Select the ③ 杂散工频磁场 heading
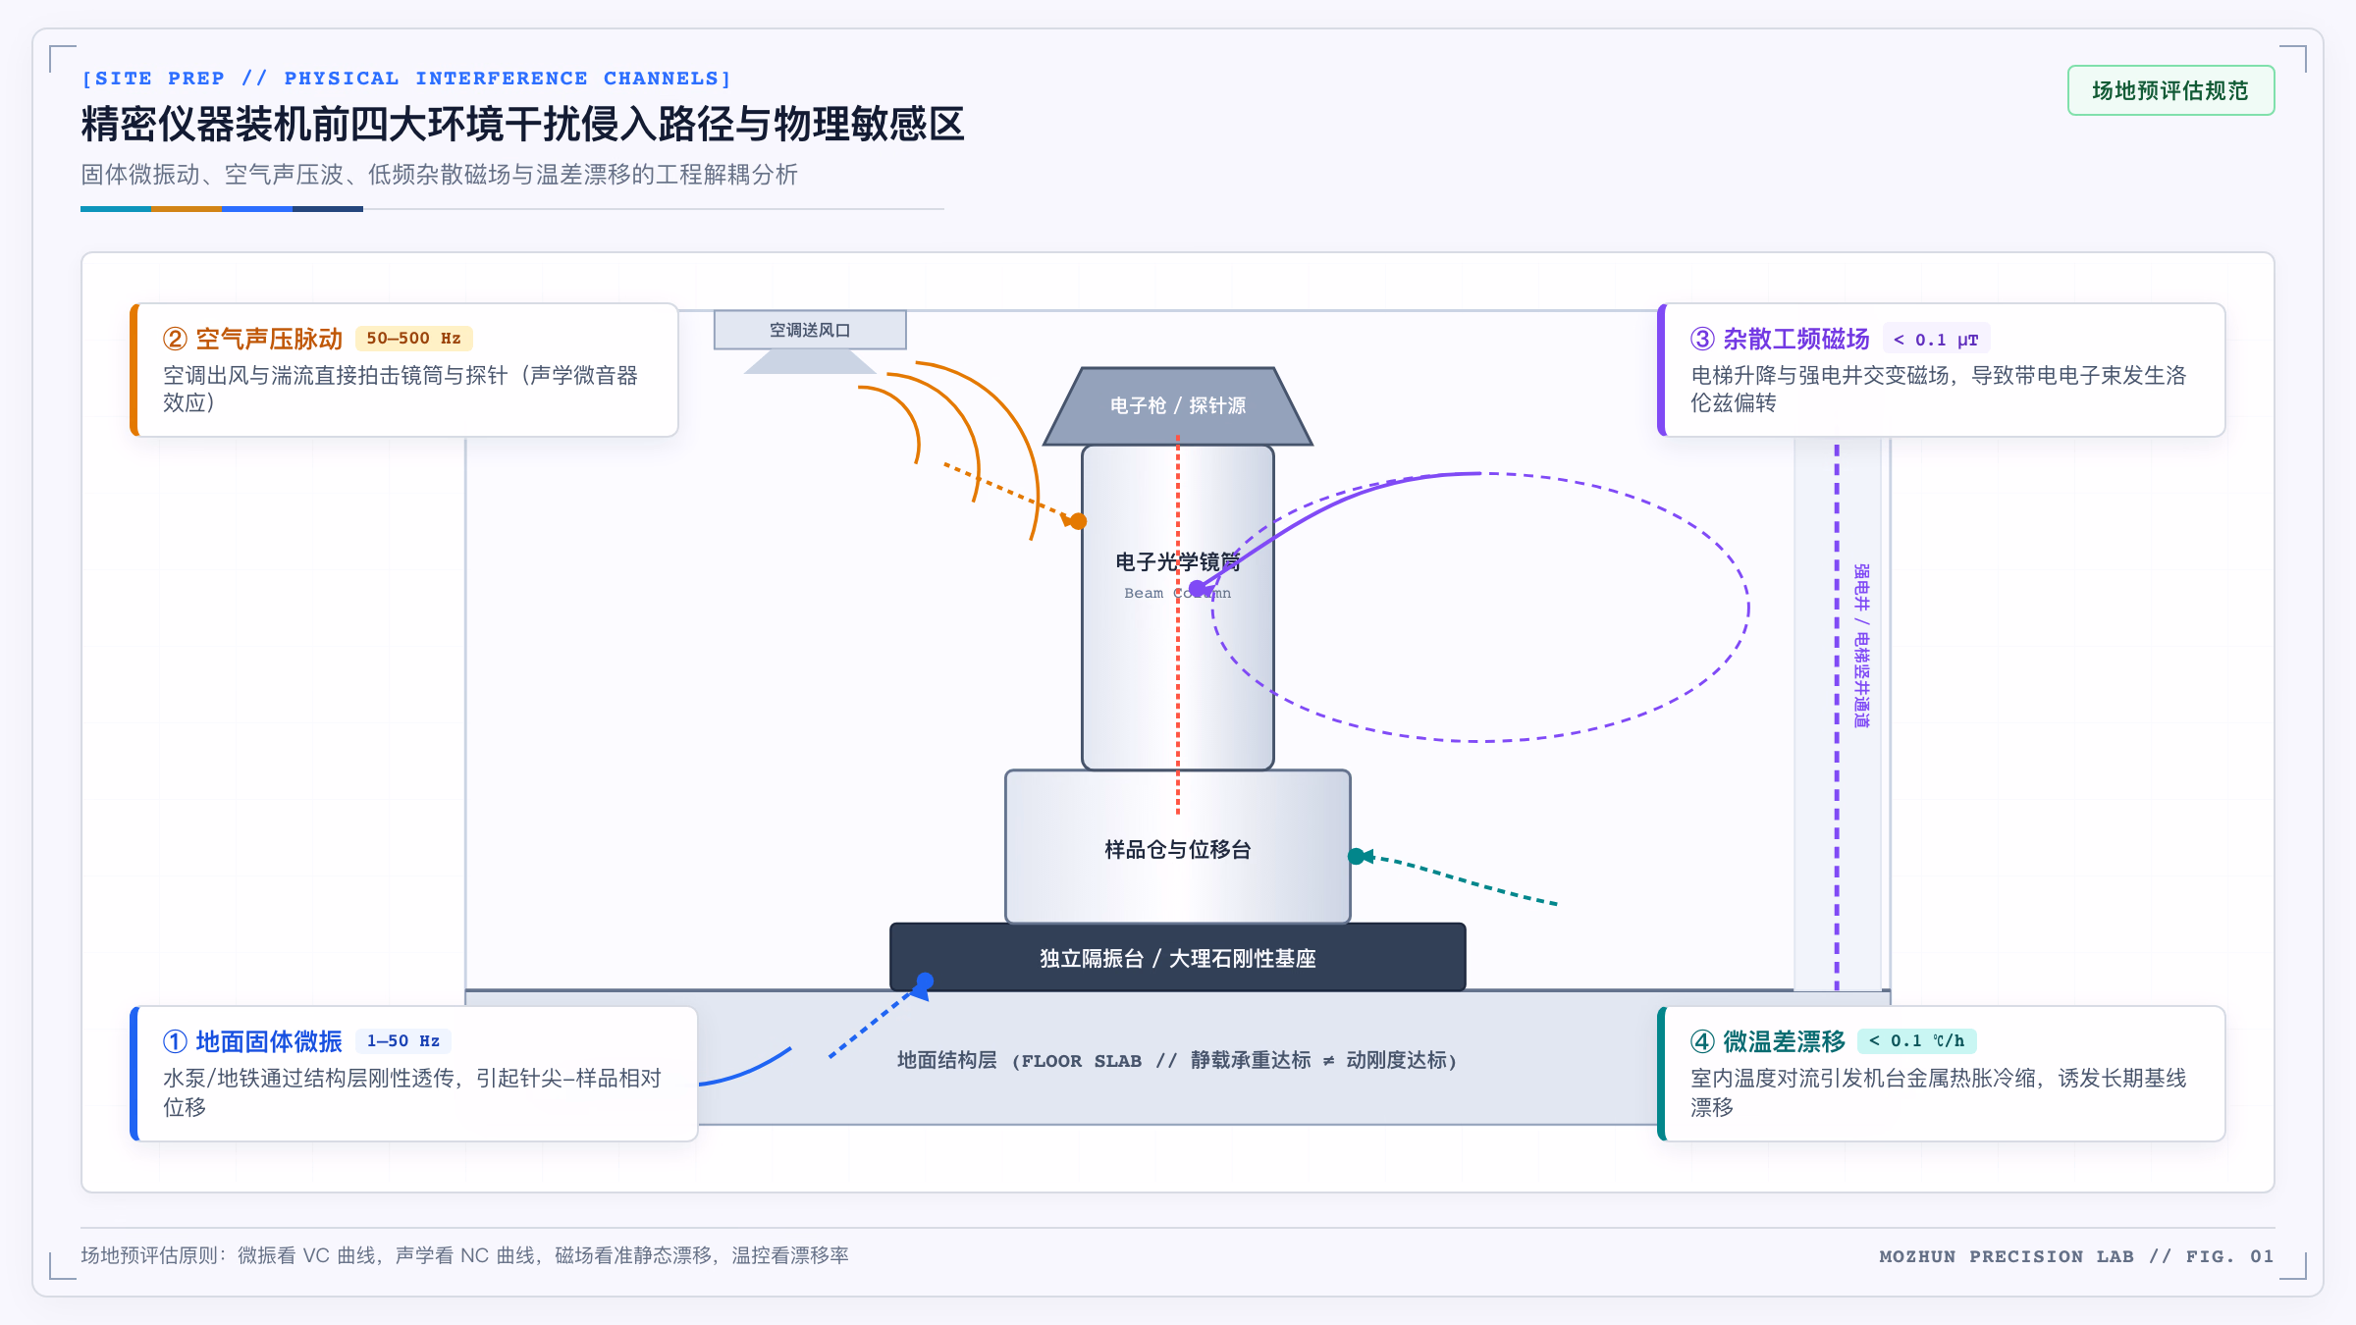This screenshot has height=1325, width=2356. (x=1780, y=339)
